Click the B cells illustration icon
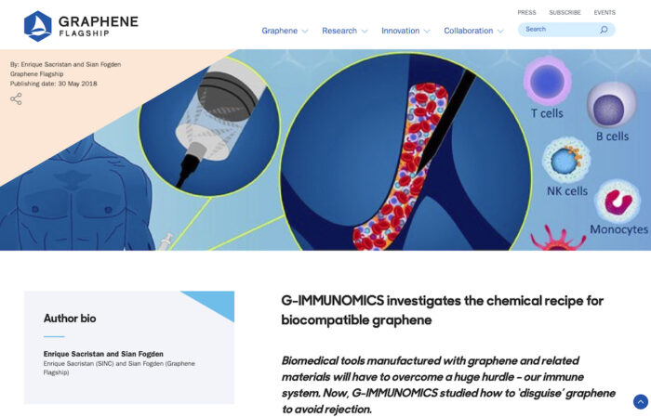651x417 pixels. [612, 105]
